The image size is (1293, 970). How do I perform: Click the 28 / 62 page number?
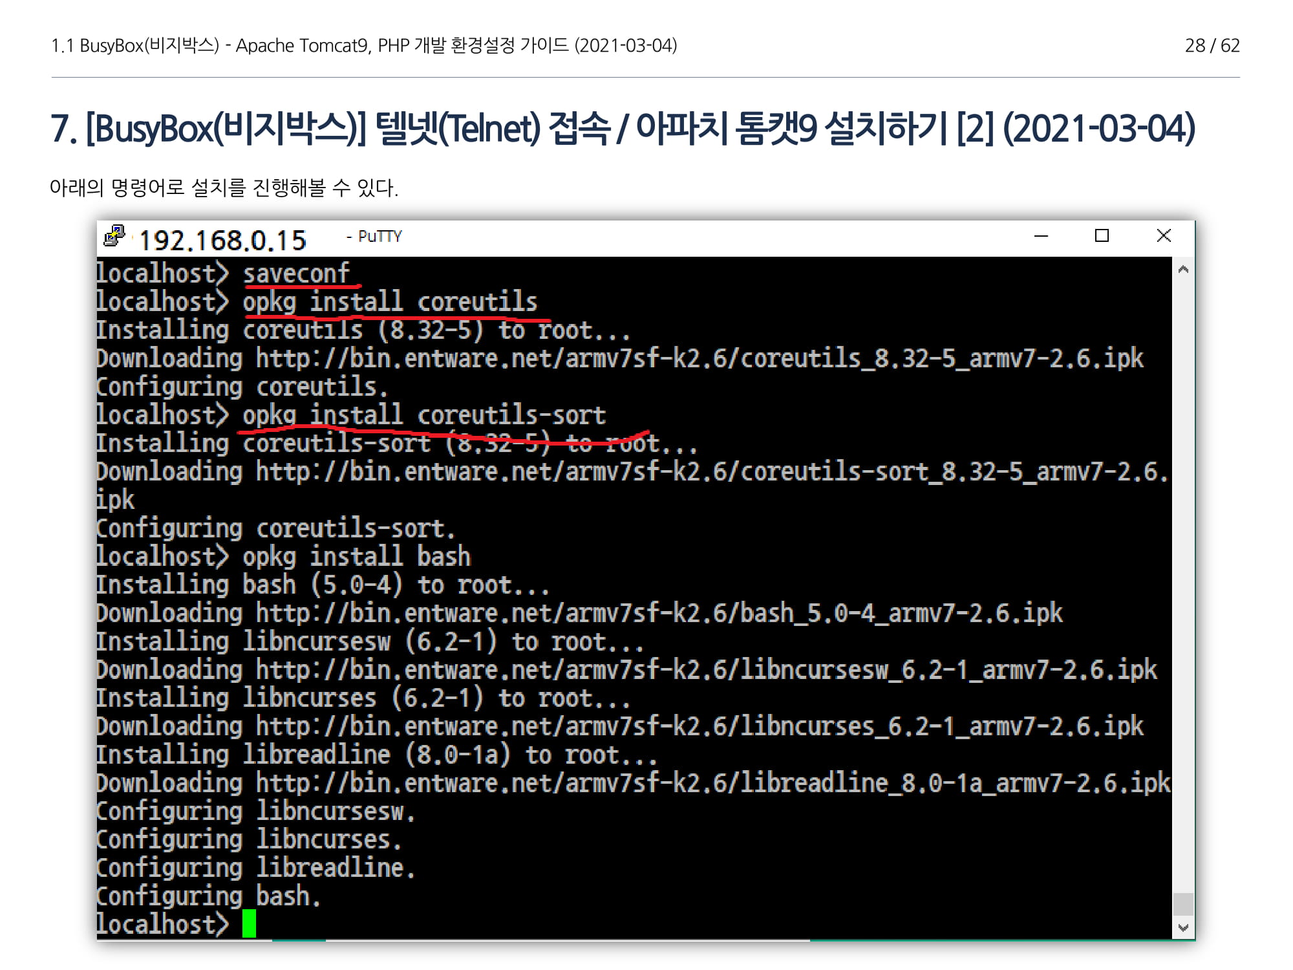pos(1212,45)
